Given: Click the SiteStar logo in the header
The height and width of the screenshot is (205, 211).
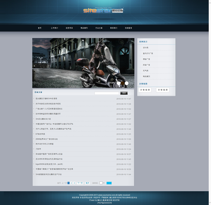Looking at the screenshot, I should (x=103, y=11).
